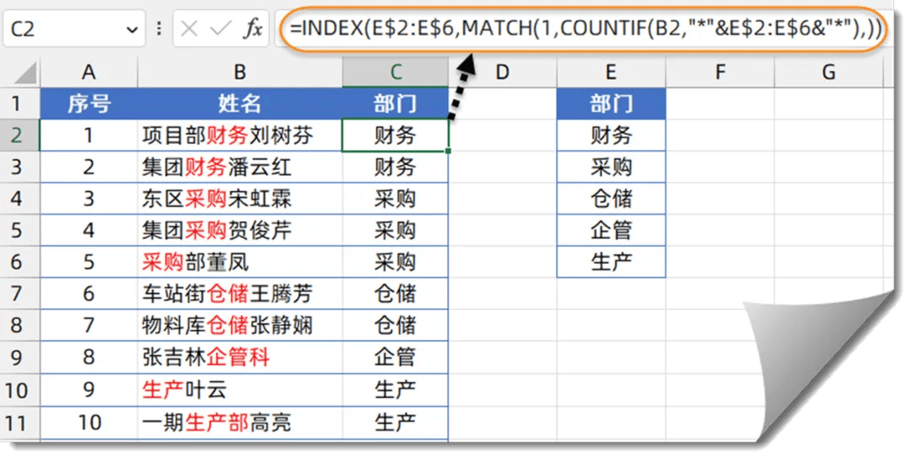The height and width of the screenshot is (459, 911).
Task: Click the 序号 header cell
Action: tap(89, 104)
